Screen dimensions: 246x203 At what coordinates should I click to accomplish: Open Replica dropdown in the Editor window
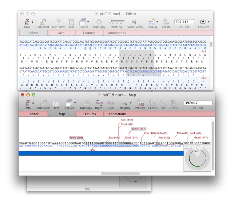click(83, 22)
